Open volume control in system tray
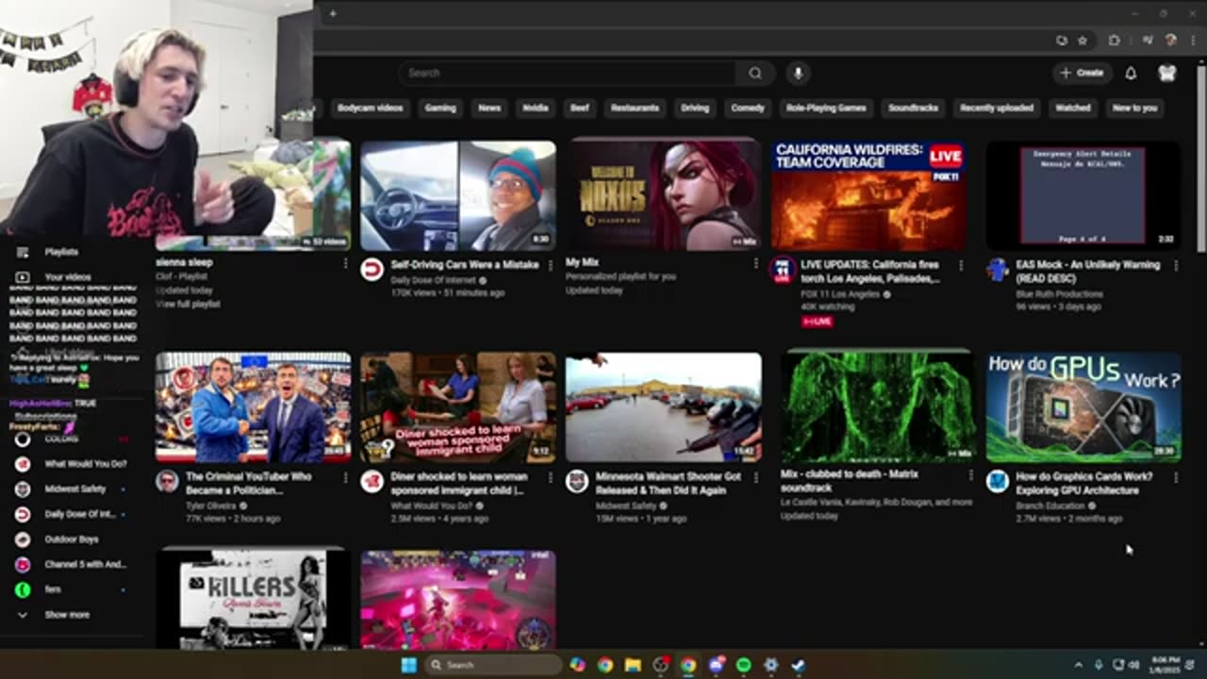This screenshot has width=1207, height=679. click(1134, 665)
